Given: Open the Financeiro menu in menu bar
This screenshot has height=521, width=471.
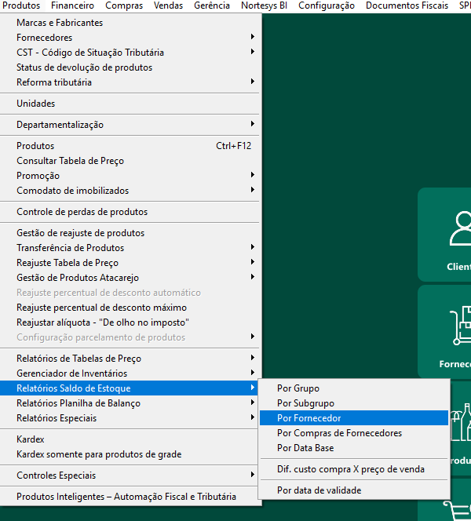Looking at the screenshot, I should (72, 5).
